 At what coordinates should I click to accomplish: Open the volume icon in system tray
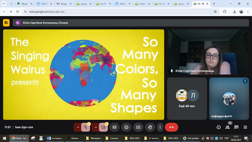(x=221, y=138)
